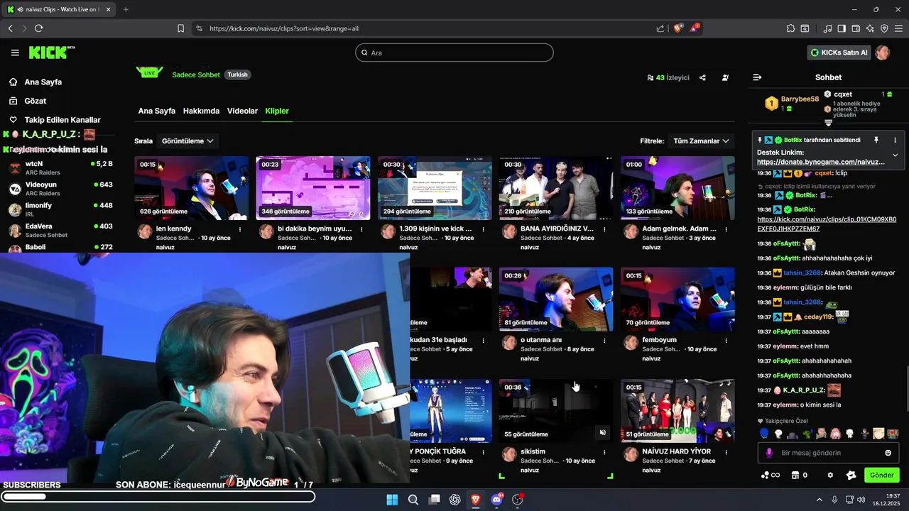Image resolution: width=909 pixels, height=511 pixels.
Task: Collapse the Sohbet chat panel
Action: [x=757, y=77]
